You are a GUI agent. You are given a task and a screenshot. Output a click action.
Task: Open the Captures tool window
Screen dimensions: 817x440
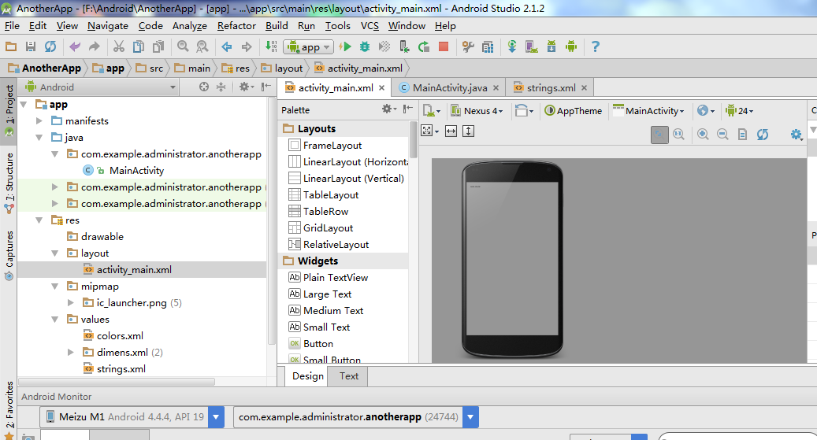click(9, 255)
